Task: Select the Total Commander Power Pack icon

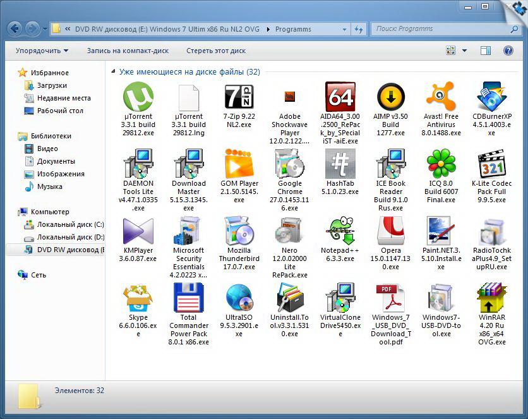Action: tap(189, 298)
